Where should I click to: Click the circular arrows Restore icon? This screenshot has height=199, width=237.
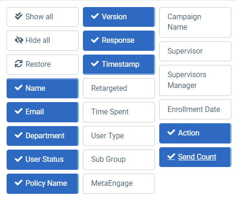[18, 64]
